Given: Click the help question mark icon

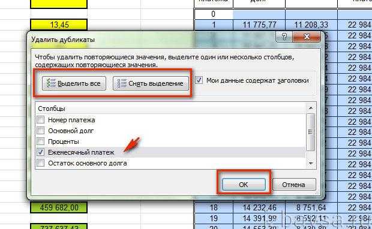Looking at the screenshot, I should [284, 37].
